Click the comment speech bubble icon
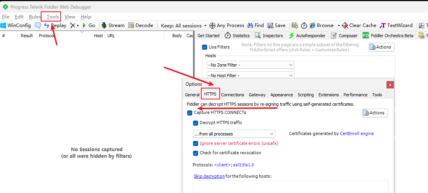 (x=38, y=25)
